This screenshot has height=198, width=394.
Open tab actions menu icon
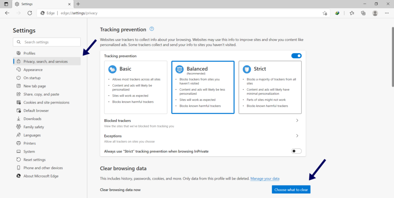(x=6, y=4)
